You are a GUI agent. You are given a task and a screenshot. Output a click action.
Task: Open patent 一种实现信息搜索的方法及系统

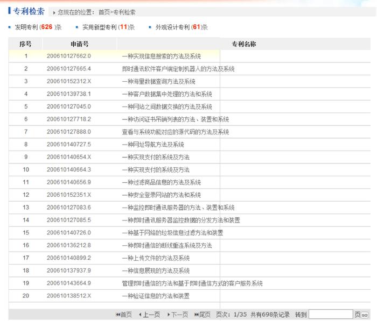(x=162, y=56)
